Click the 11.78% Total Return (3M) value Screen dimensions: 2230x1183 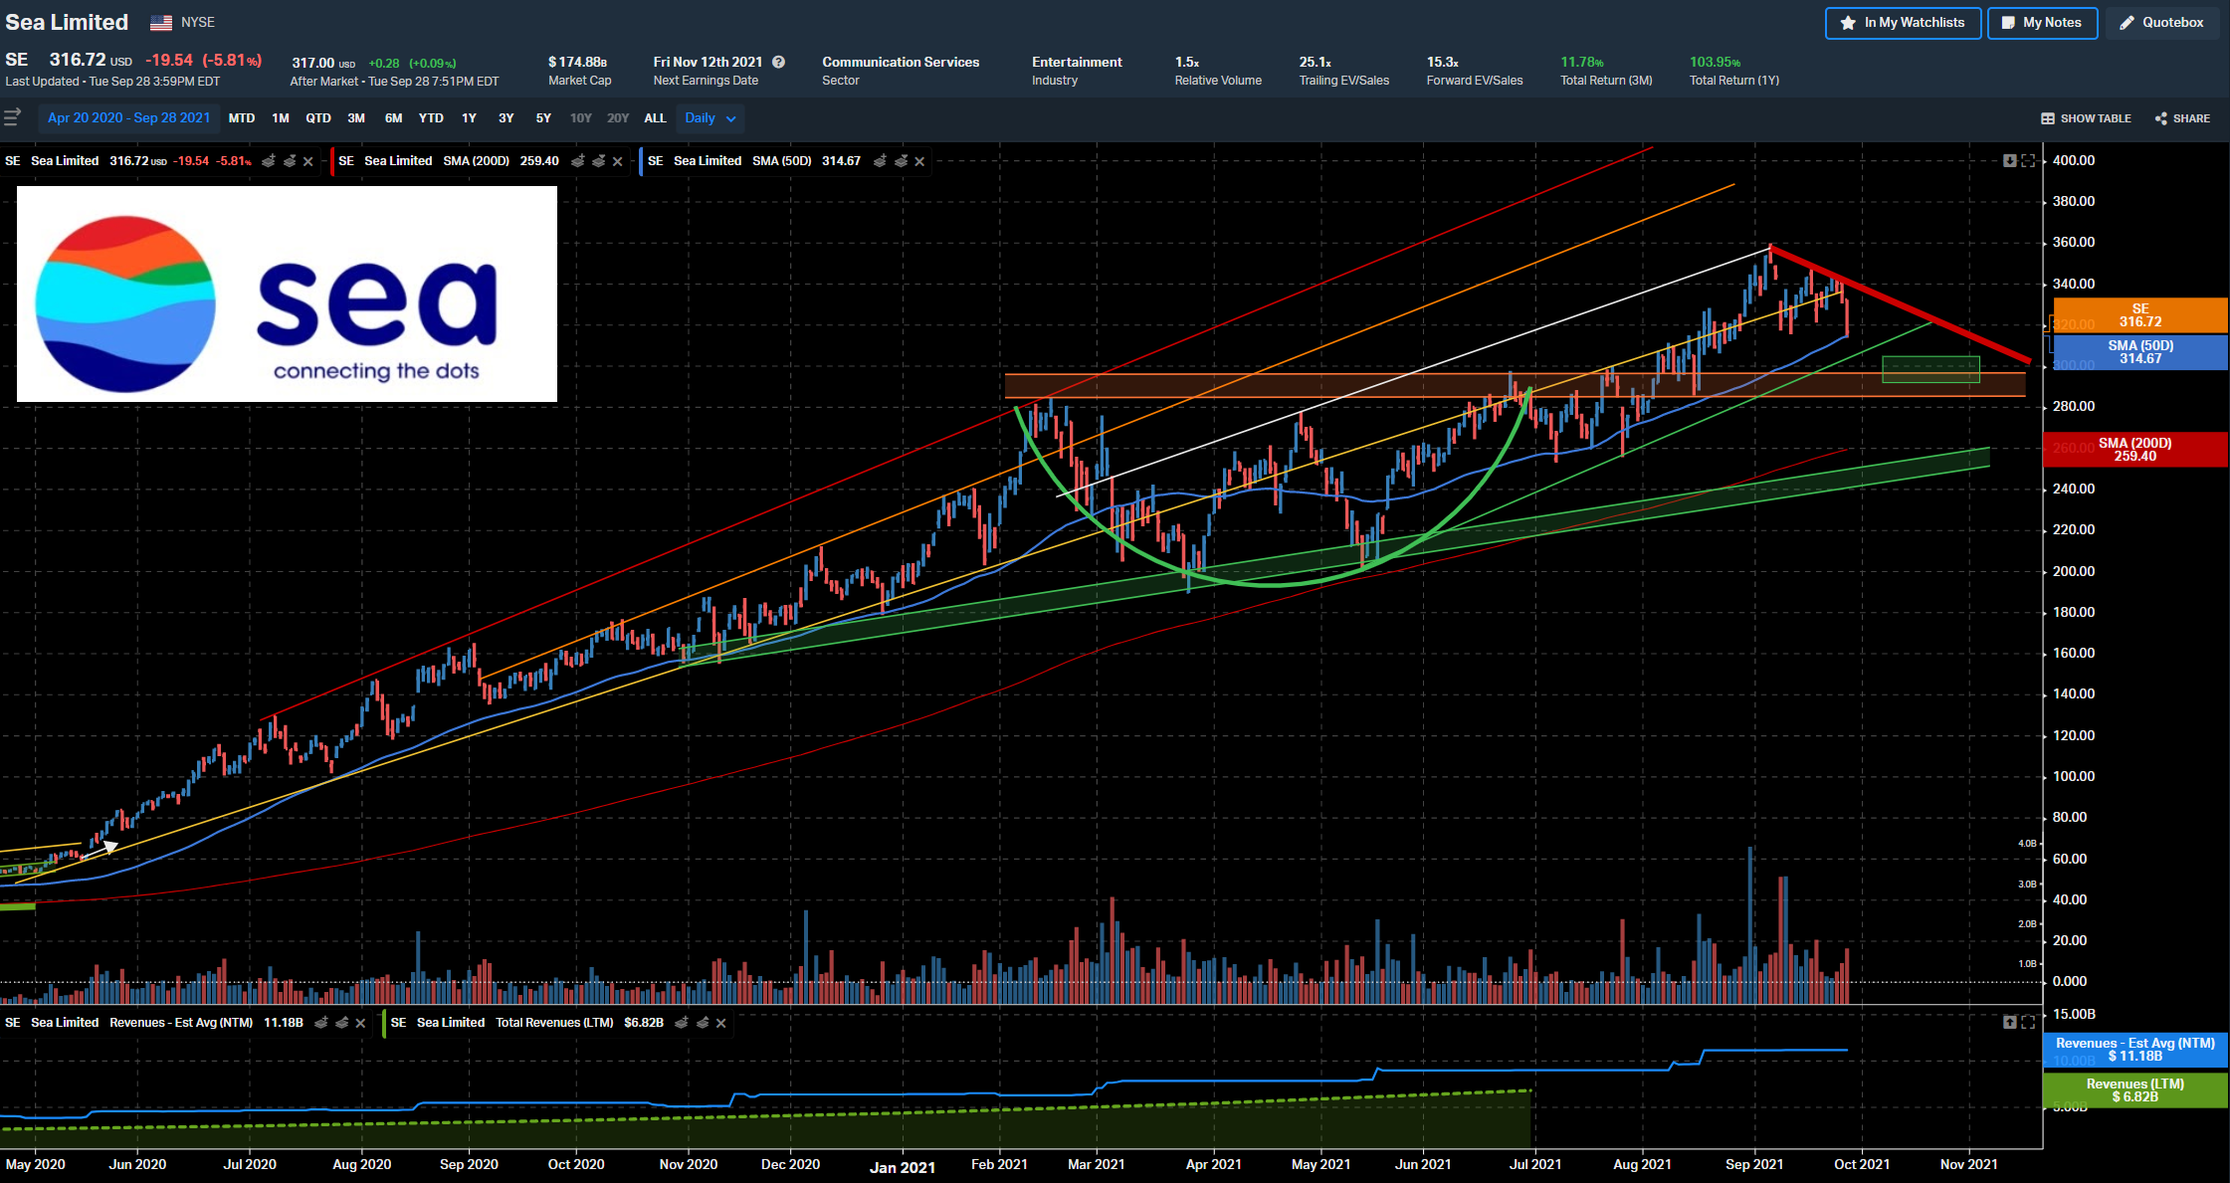click(1582, 62)
